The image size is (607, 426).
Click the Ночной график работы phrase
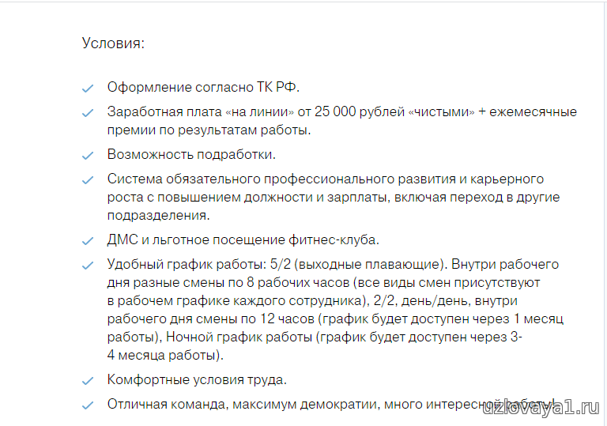click(239, 337)
